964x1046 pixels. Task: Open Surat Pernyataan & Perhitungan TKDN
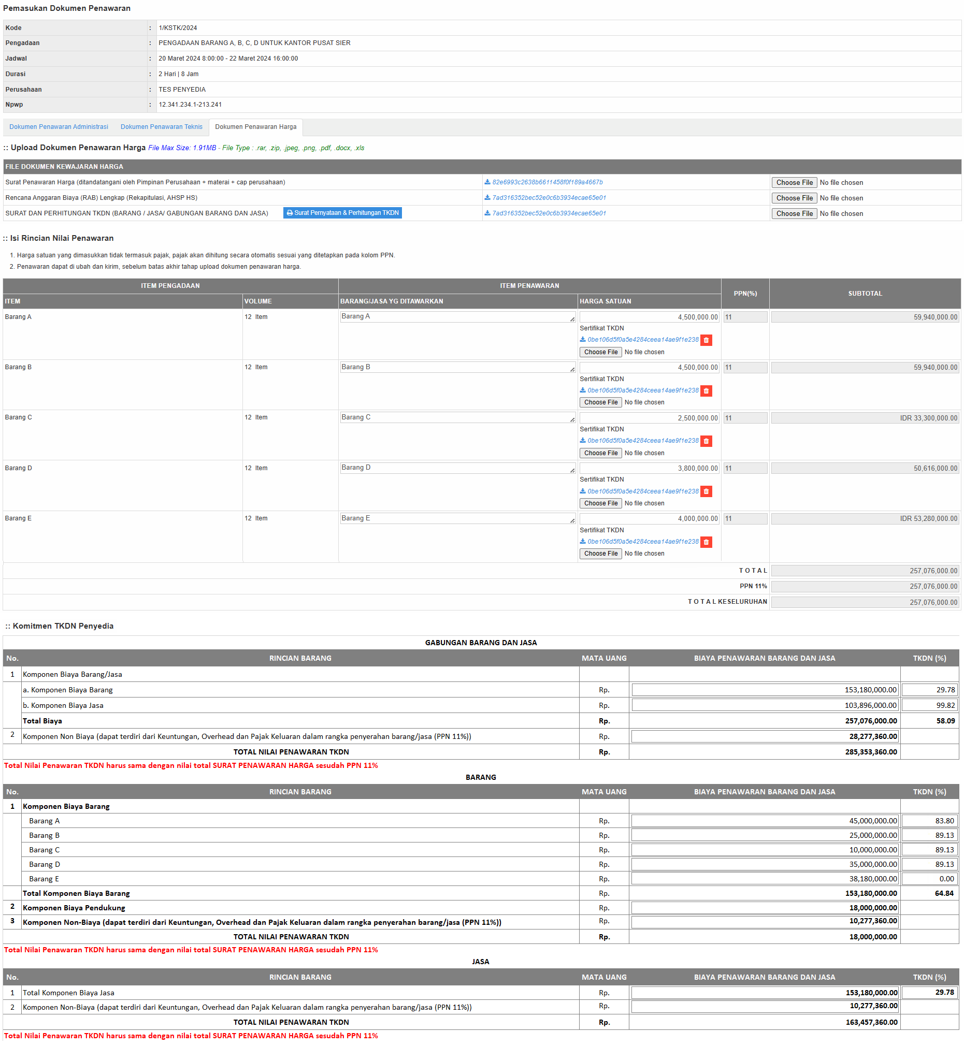(342, 213)
